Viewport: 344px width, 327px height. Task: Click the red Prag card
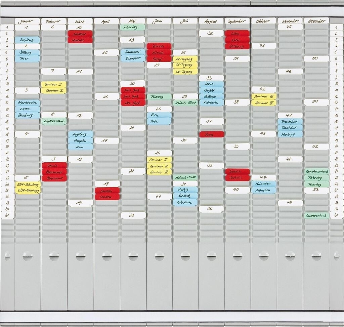click(x=211, y=134)
